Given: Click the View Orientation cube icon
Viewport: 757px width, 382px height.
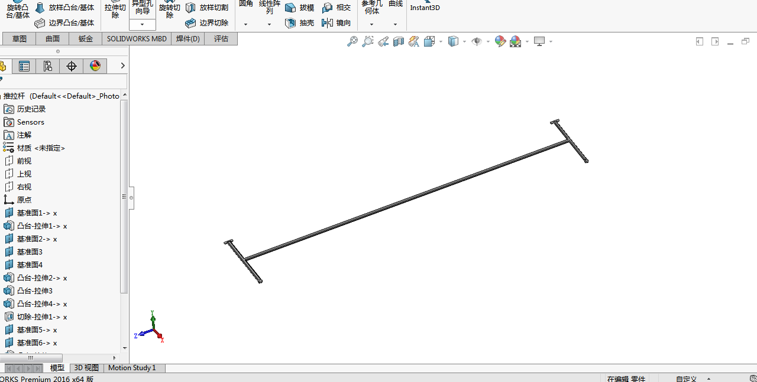Looking at the screenshot, I should click(x=429, y=41).
